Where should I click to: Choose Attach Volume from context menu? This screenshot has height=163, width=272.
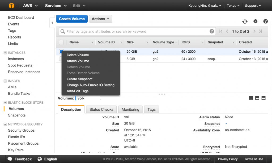78,61
